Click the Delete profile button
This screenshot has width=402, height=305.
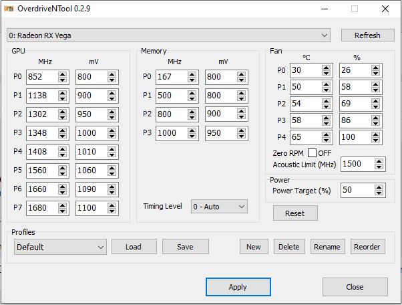pyautogui.click(x=289, y=247)
